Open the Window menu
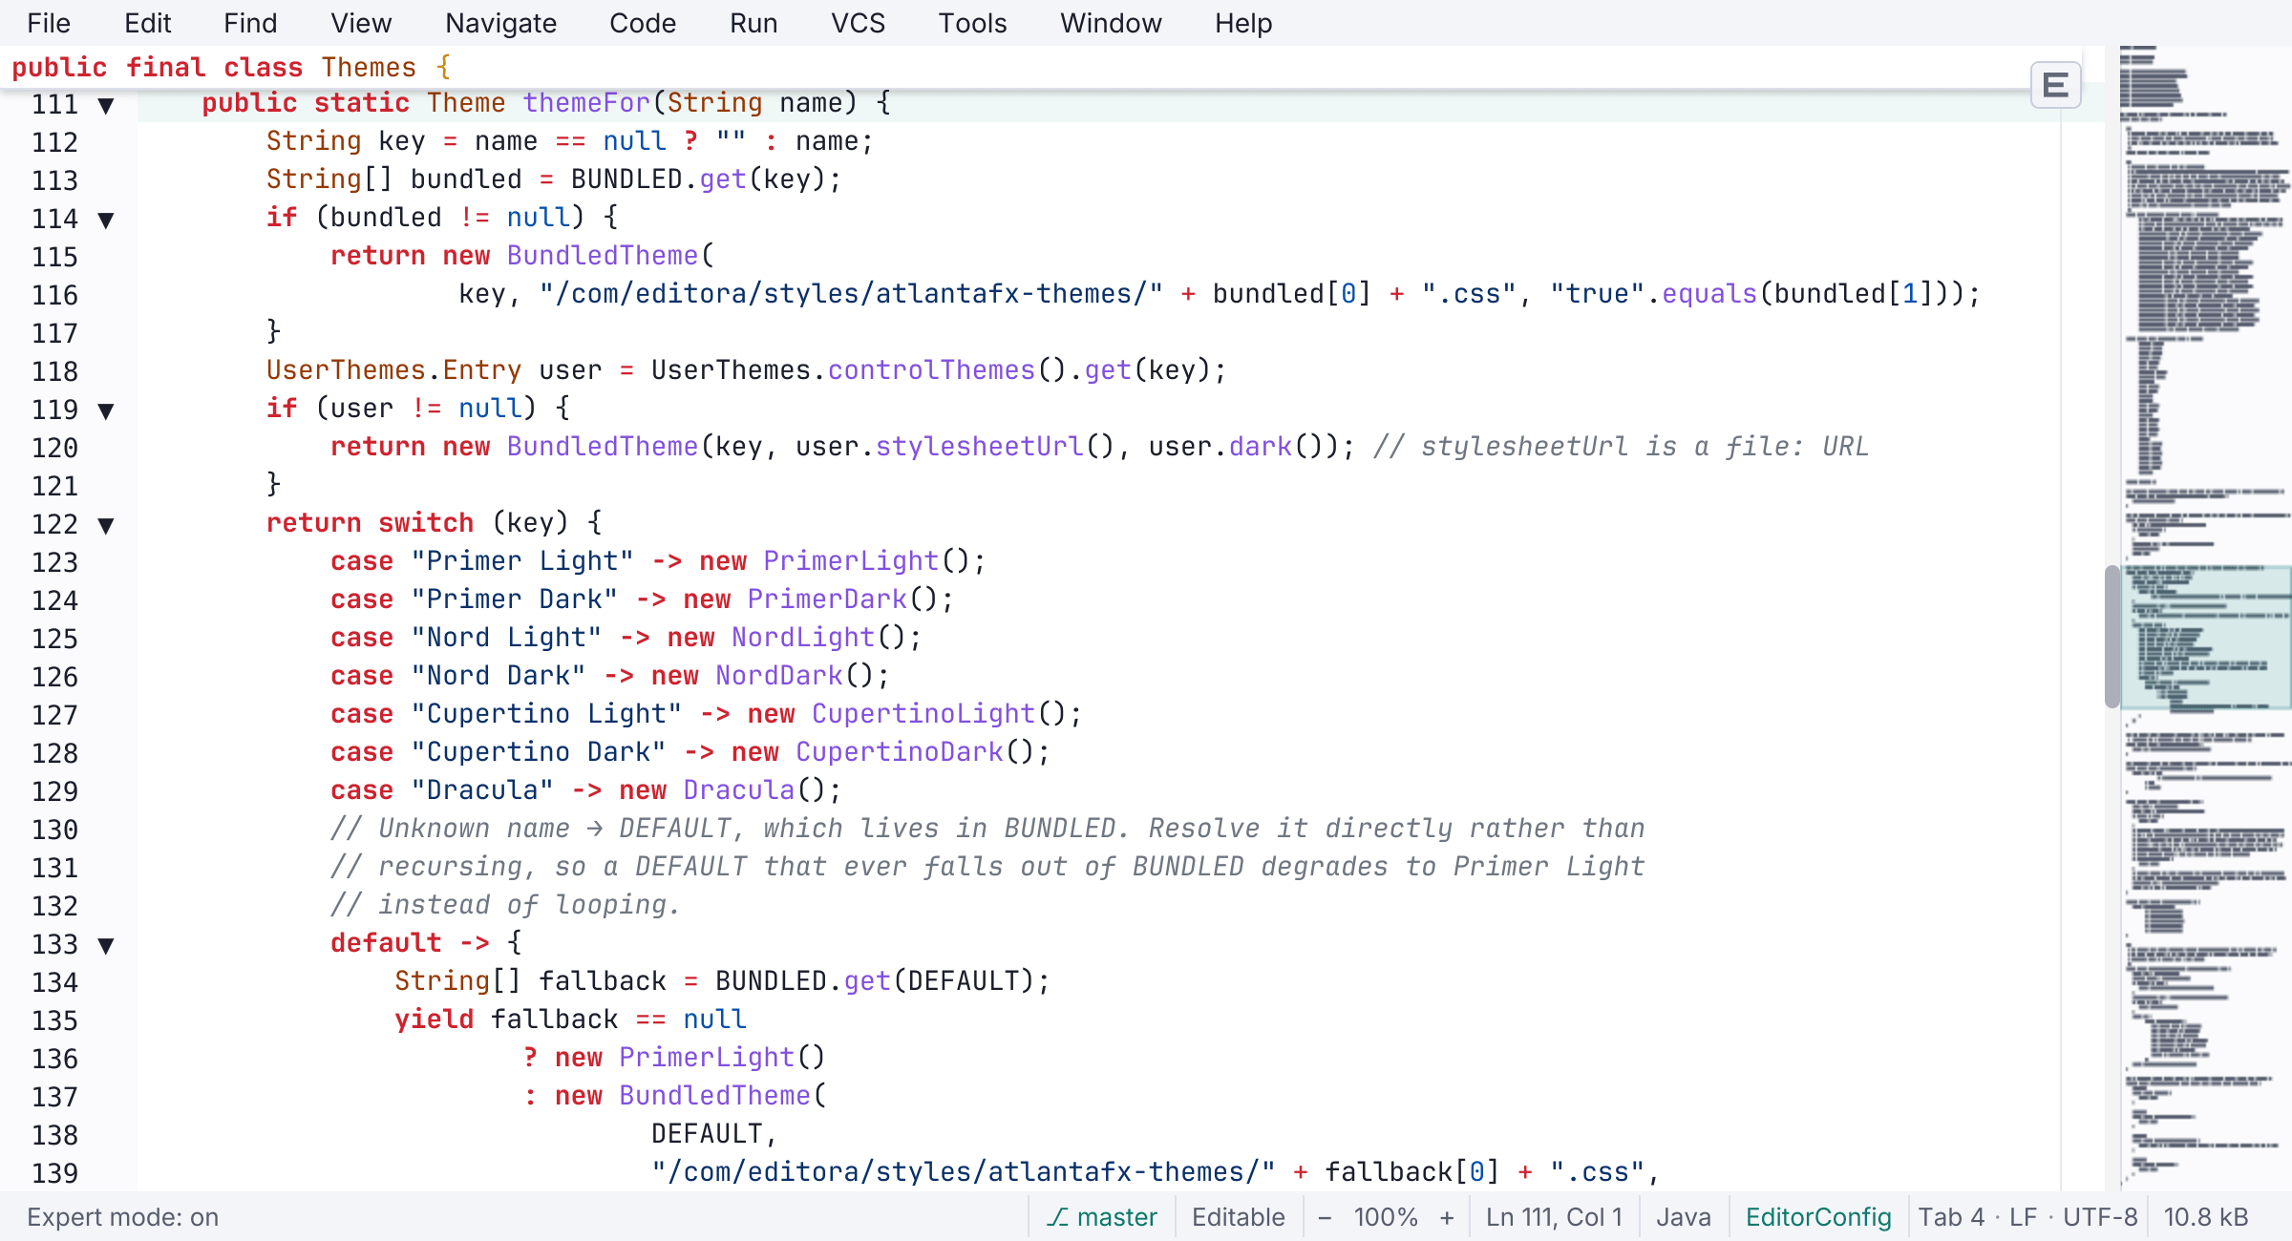2292x1241 pixels. 1111,23
